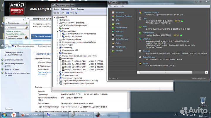
Task: Click Check for updates link in Speccy
Action: [x=199, y=78]
